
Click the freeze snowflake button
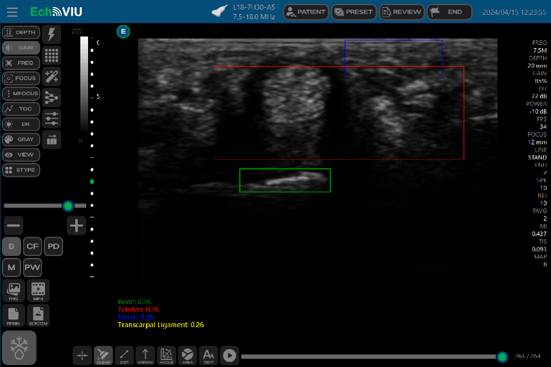coord(19,348)
